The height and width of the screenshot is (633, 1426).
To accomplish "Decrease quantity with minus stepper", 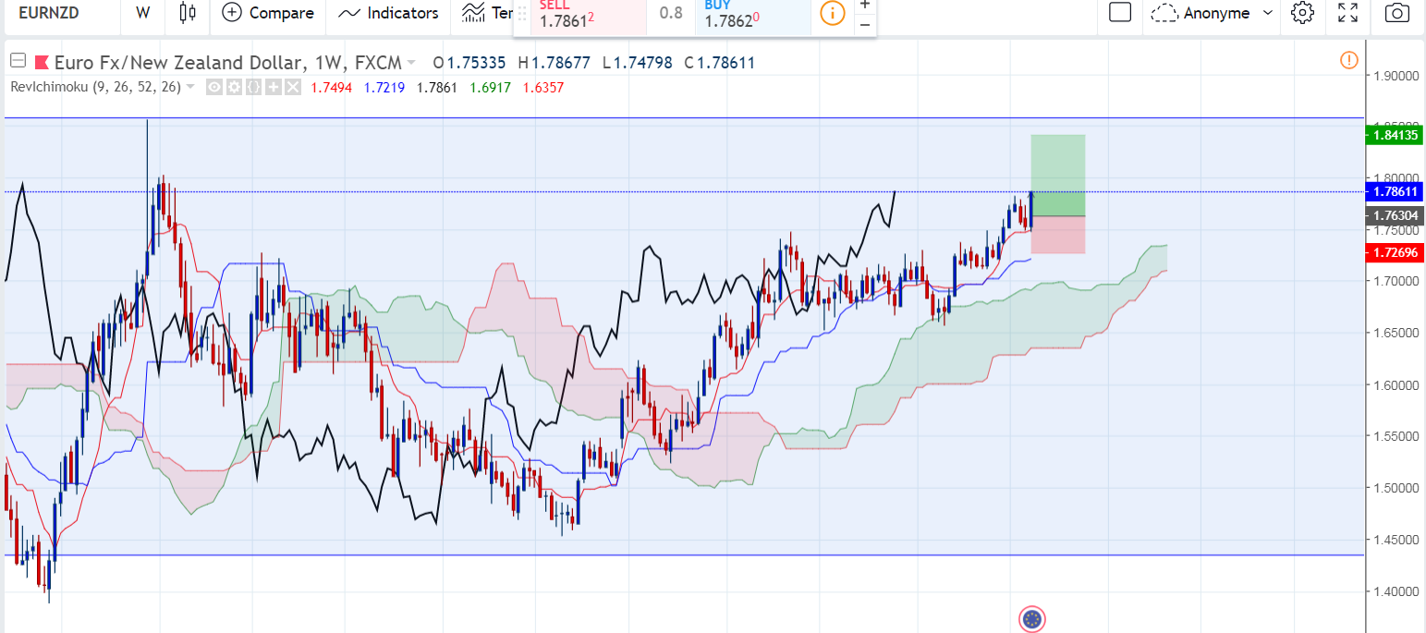I will 864,24.
